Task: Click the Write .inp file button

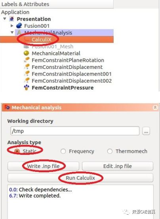Action: click(x=43, y=166)
